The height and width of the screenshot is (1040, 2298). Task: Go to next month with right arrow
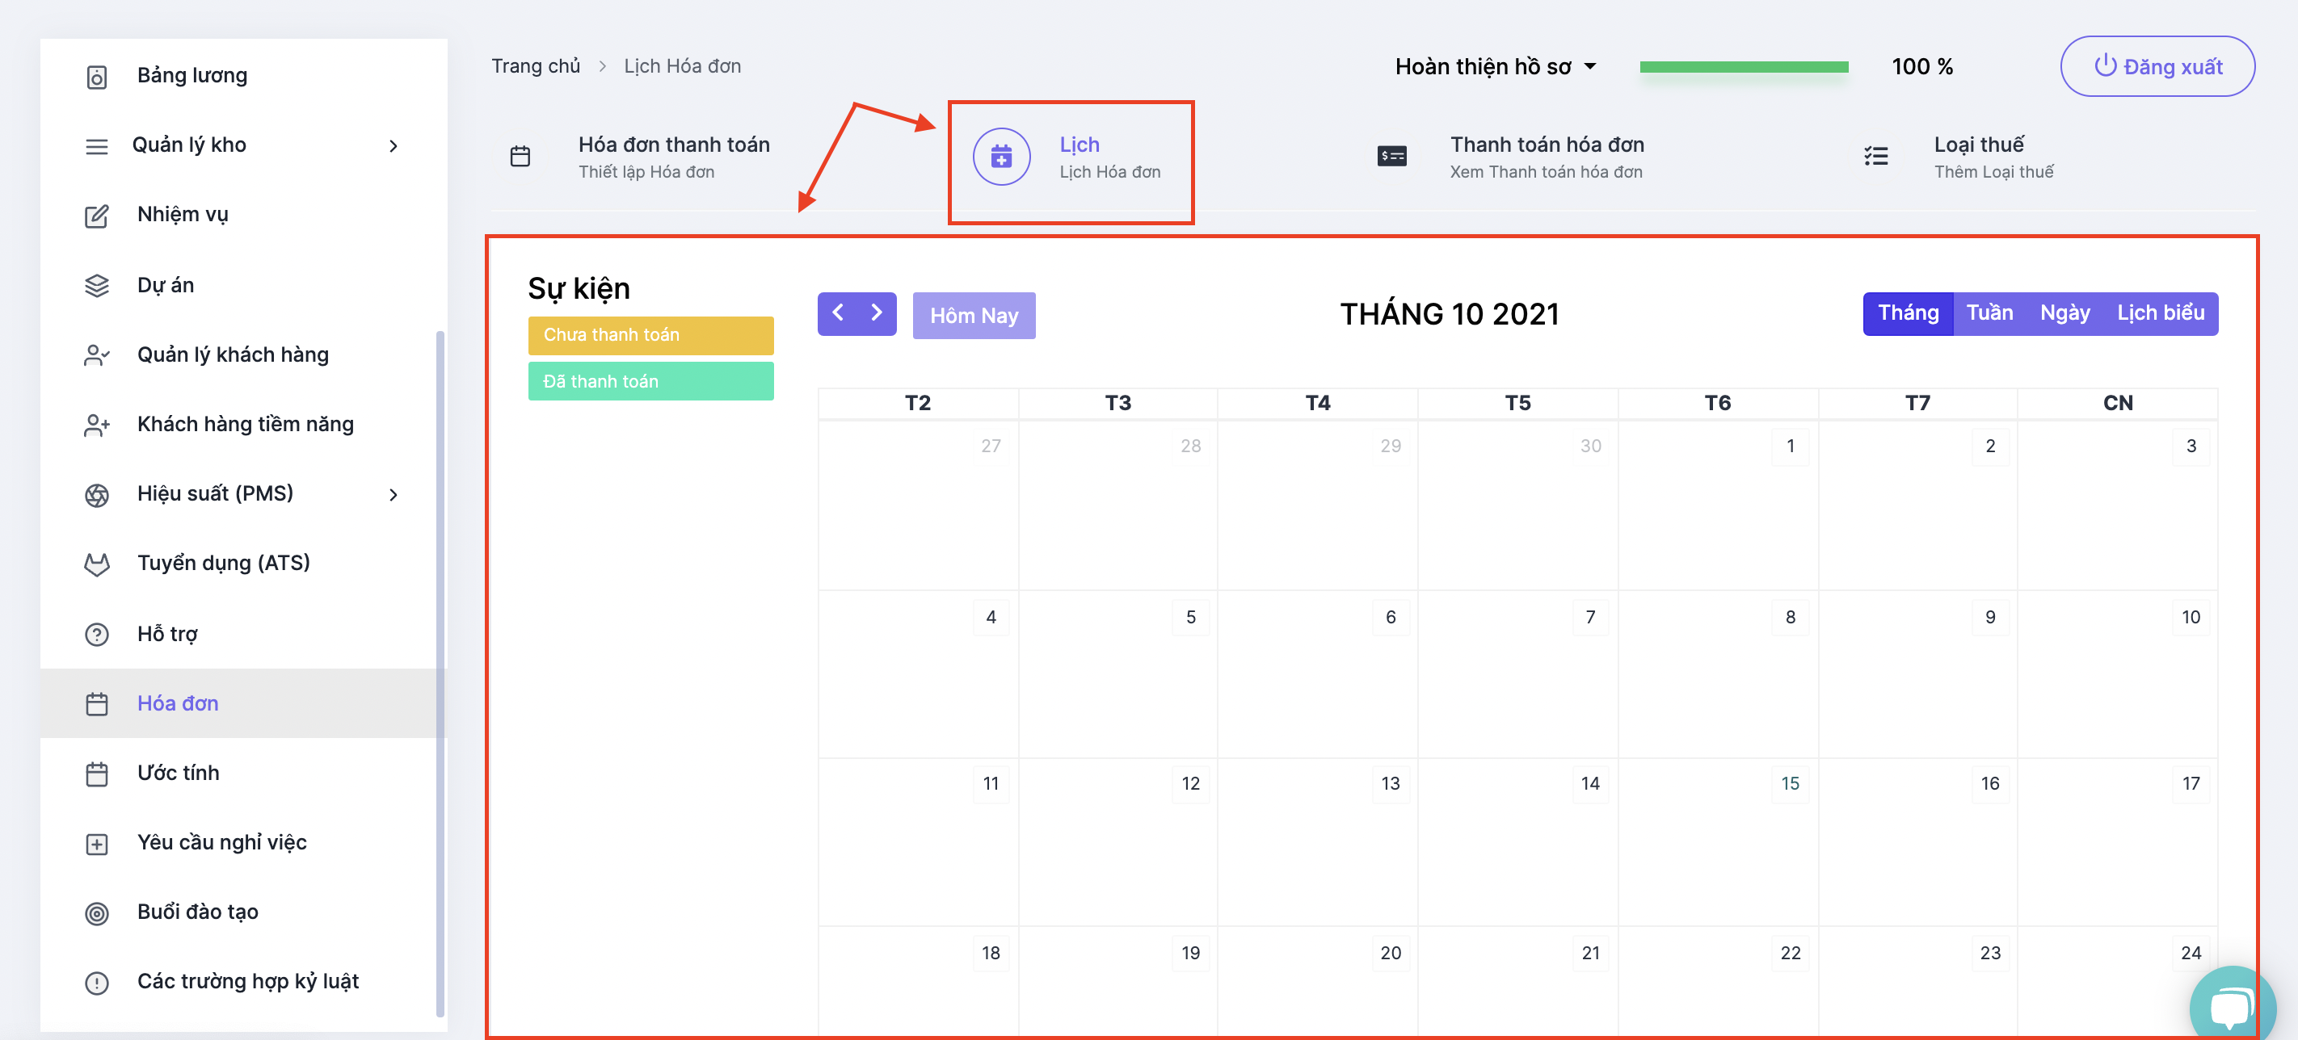877,312
